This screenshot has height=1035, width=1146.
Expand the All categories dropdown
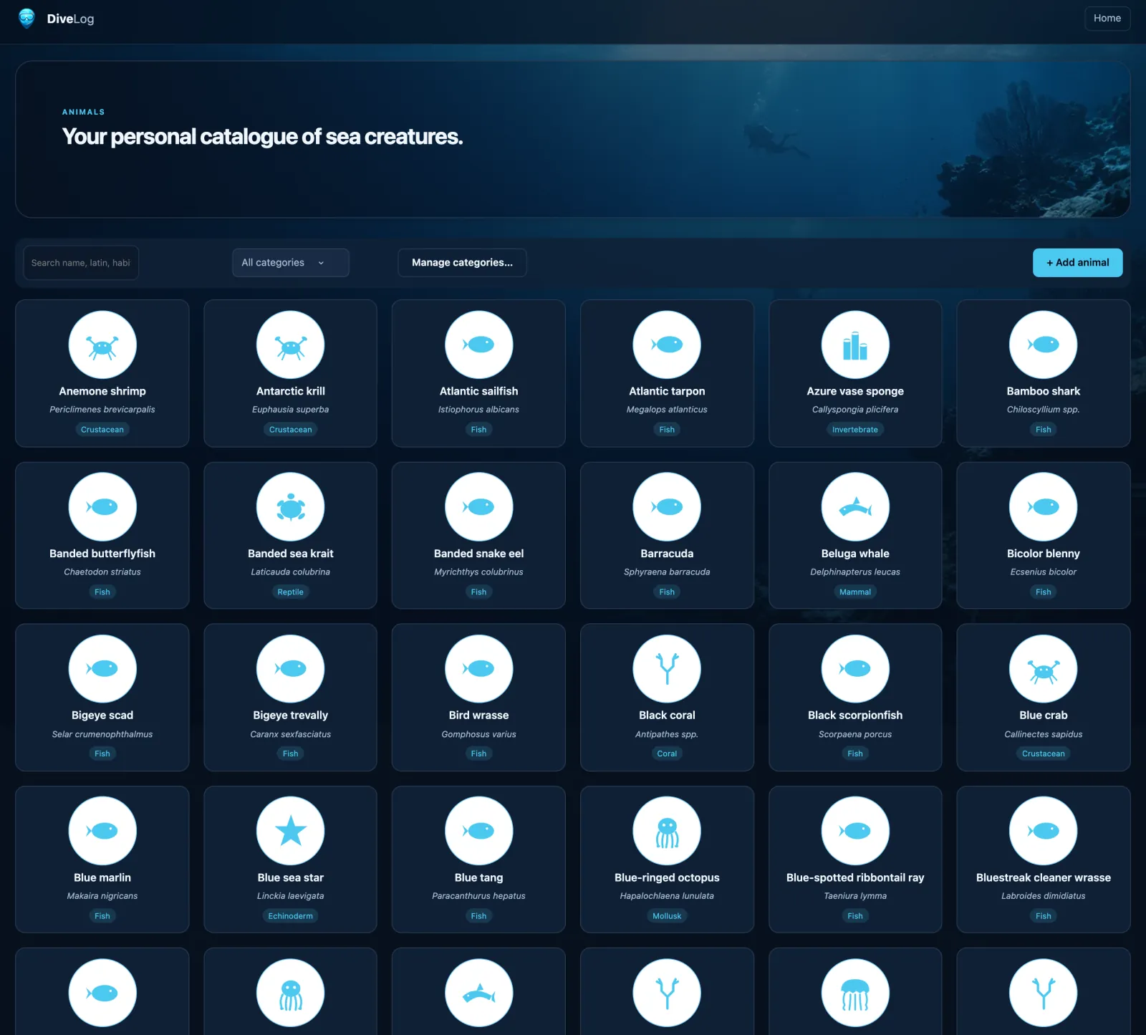point(291,263)
